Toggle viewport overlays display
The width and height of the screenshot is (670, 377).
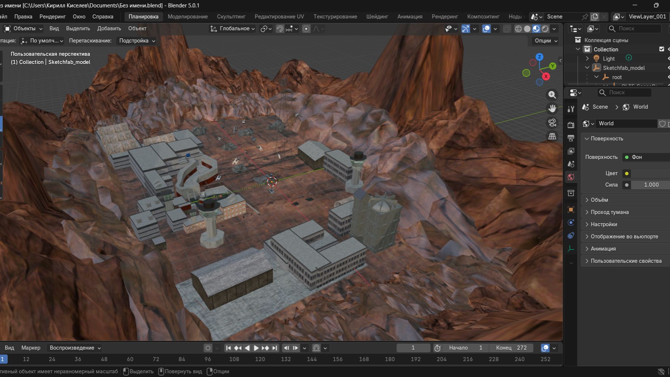coord(486,29)
